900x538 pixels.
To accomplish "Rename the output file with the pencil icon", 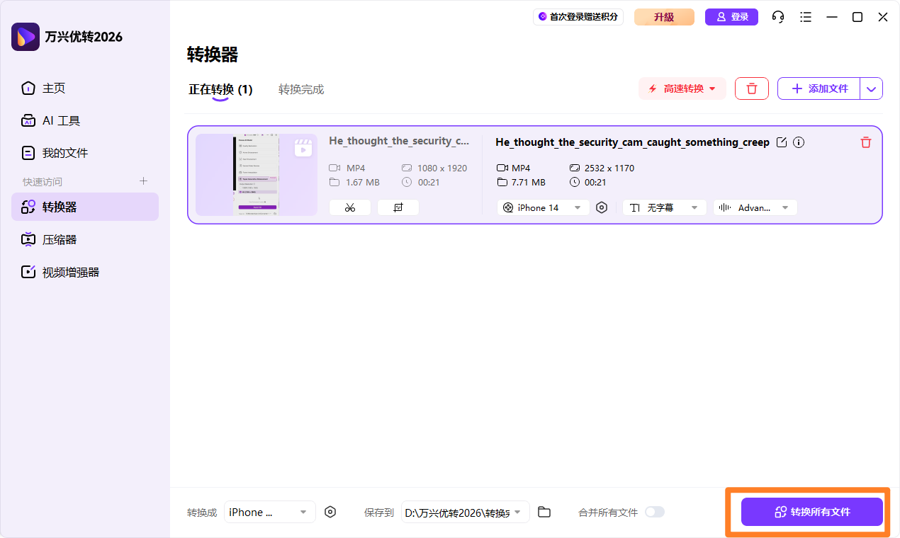I will pyautogui.click(x=782, y=142).
